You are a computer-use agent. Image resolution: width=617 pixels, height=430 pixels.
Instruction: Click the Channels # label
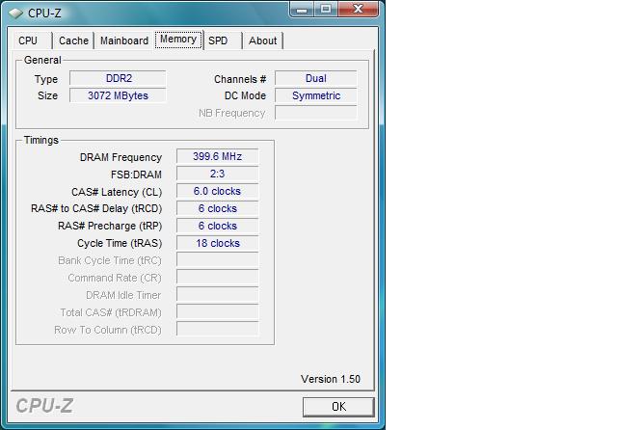pos(240,79)
